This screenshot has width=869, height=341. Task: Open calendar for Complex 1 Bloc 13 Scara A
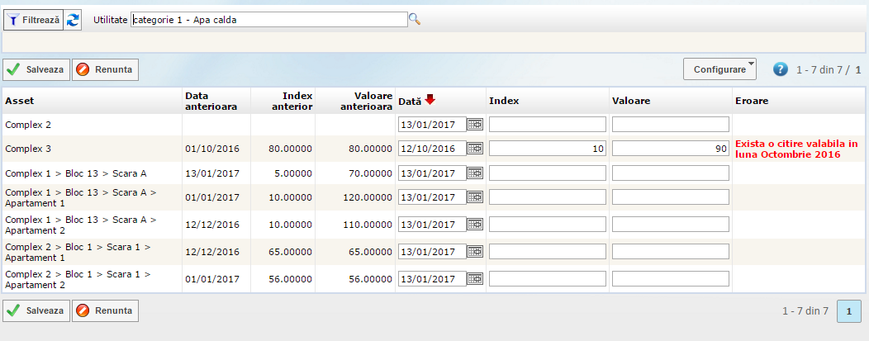coord(475,173)
